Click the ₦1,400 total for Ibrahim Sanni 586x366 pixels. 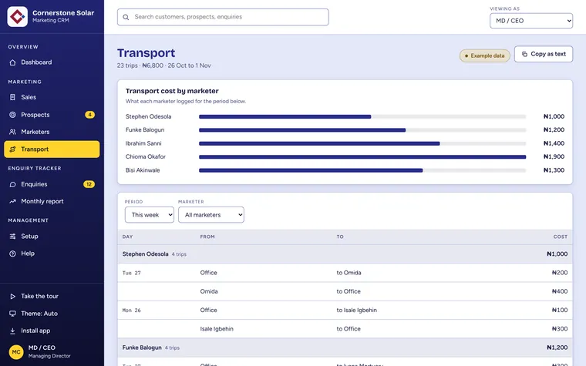click(x=554, y=143)
